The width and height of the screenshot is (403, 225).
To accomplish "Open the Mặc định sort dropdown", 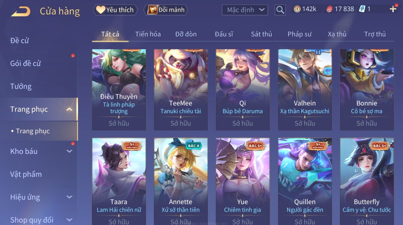I will [x=245, y=10].
